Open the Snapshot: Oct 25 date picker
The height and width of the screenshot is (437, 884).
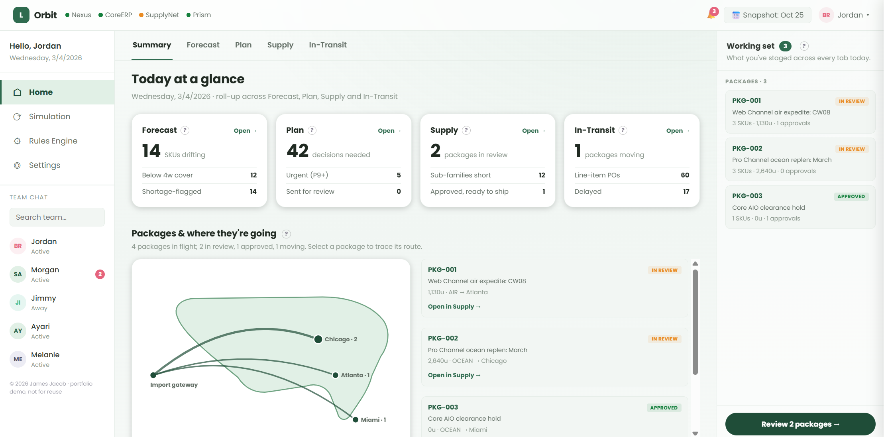click(768, 15)
